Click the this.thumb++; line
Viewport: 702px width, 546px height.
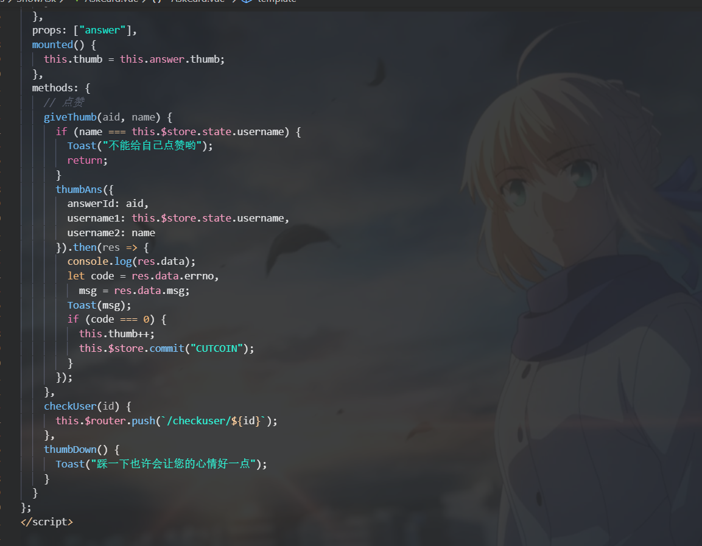point(117,334)
